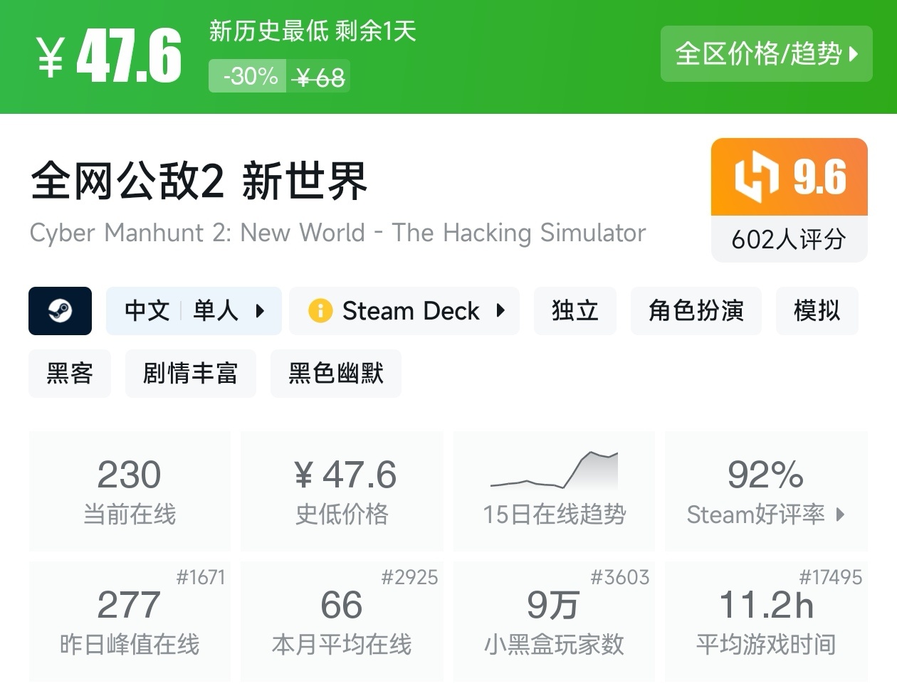Tap the -30% discount badge
This screenshot has height=686, width=897.
pos(248,76)
